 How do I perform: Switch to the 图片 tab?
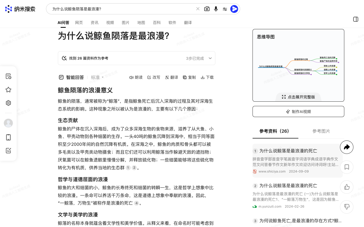[126, 23]
